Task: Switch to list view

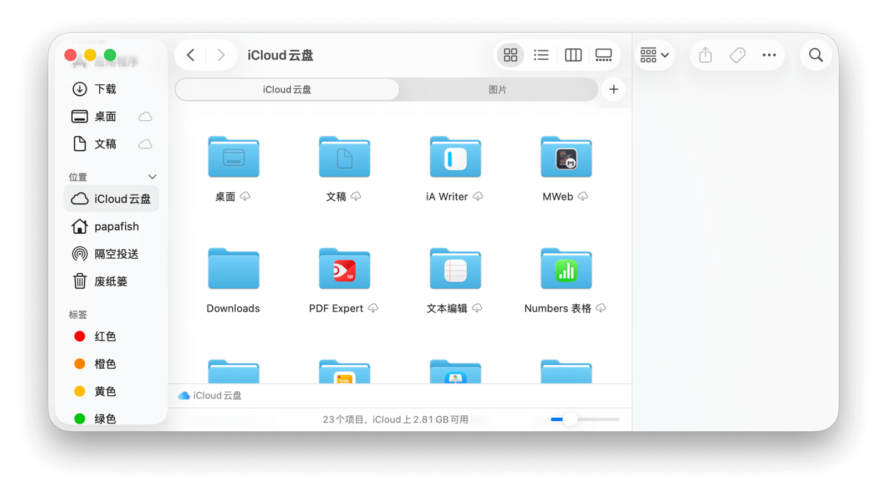Action: [541, 55]
